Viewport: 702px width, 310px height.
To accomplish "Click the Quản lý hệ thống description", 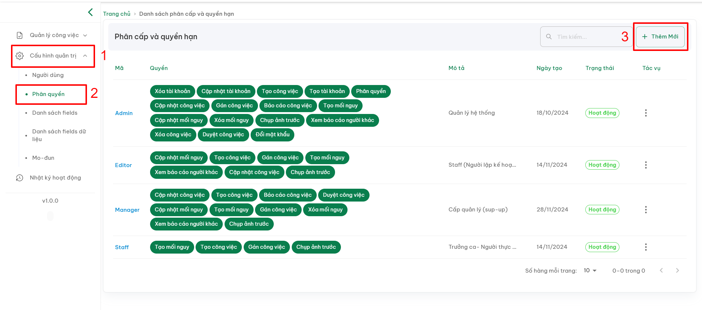I will click(472, 113).
